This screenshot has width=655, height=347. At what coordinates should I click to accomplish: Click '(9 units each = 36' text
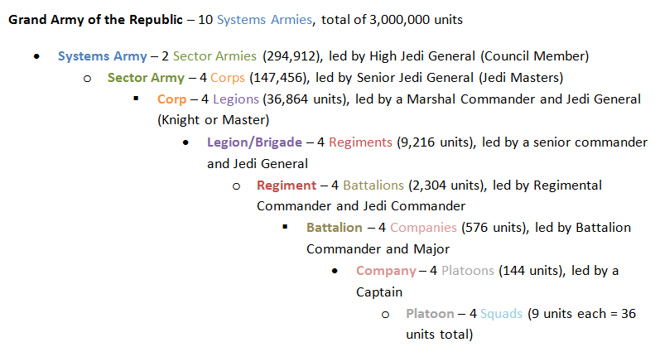581,314
